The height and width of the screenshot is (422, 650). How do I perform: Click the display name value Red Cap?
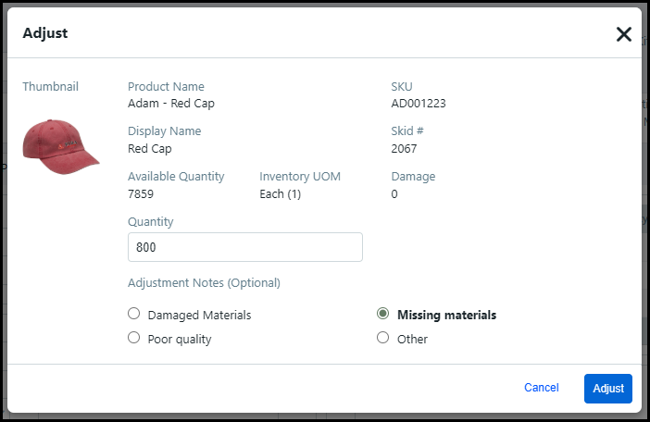click(150, 148)
